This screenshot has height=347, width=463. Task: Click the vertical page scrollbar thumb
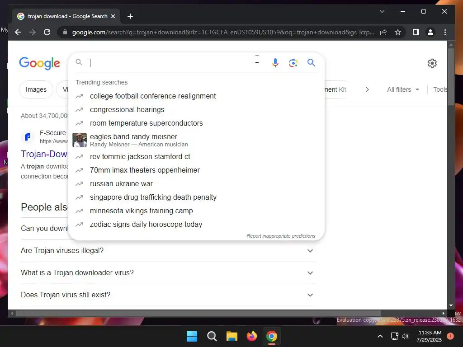point(451,76)
